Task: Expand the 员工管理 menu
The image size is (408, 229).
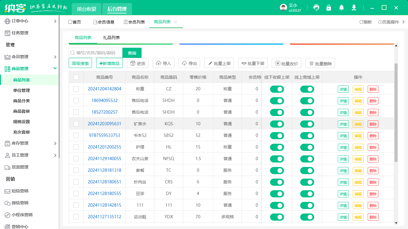Action: tap(55, 155)
